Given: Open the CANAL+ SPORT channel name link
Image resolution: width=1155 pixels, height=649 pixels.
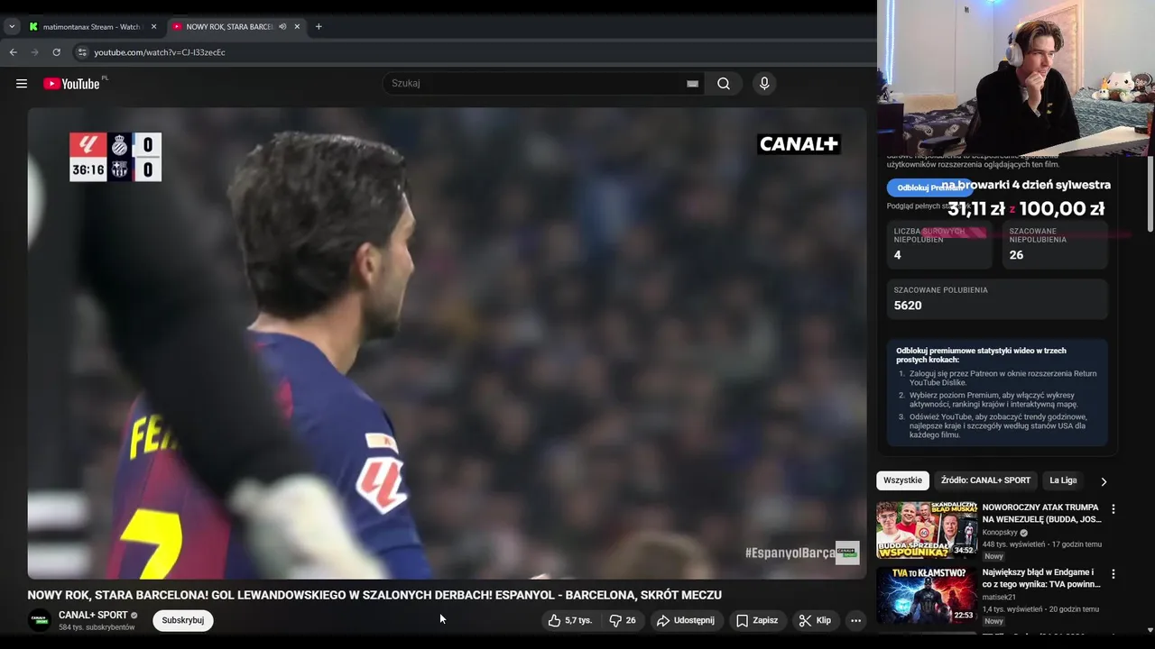Looking at the screenshot, I should point(93,615).
